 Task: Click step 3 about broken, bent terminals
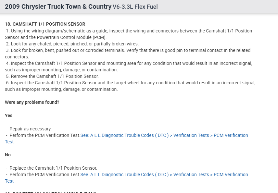point(128,50)
